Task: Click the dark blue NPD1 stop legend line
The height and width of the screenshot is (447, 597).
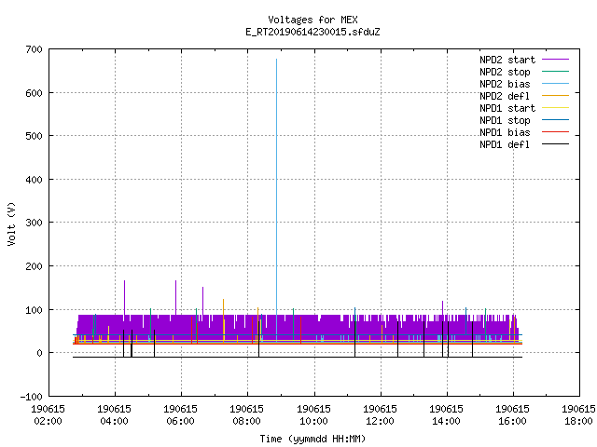Action: pos(555,120)
